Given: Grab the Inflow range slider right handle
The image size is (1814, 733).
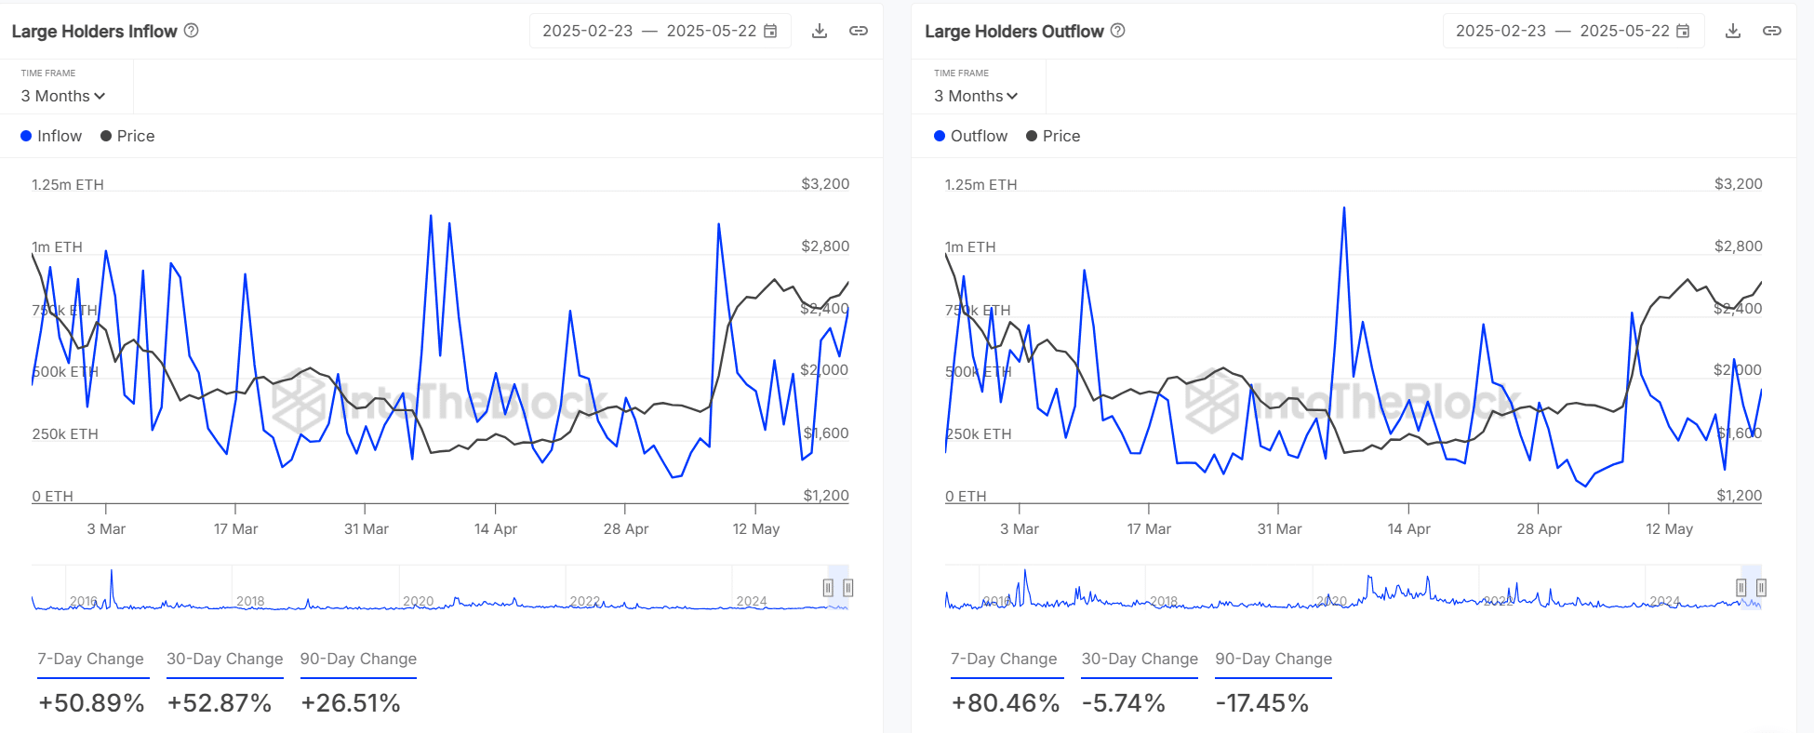Looking at the screenshot, I should (x=848, y=588).
